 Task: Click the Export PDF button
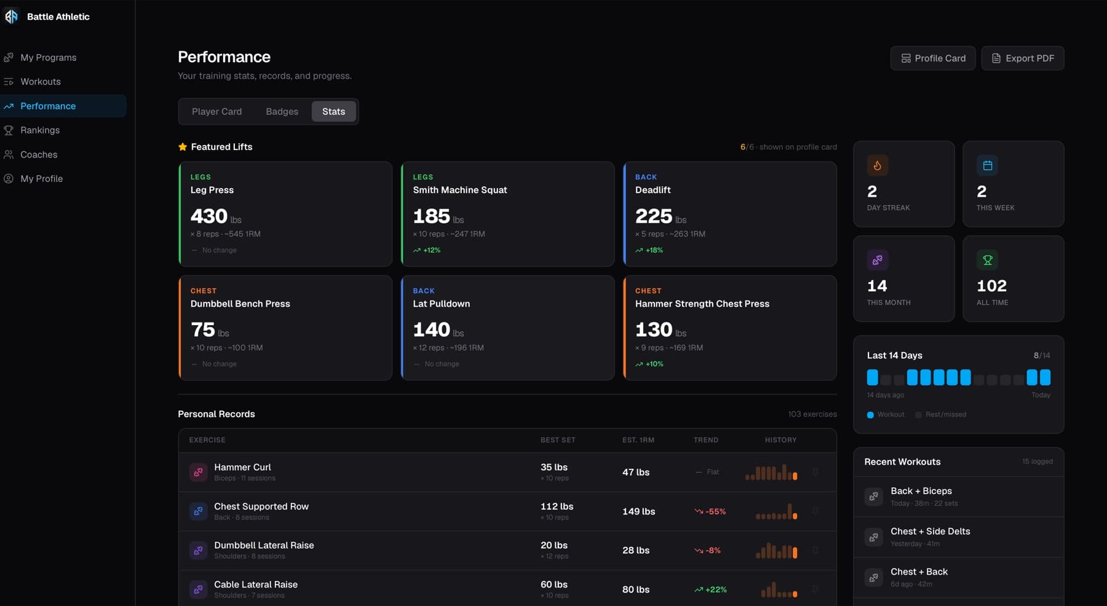[x=1022, y=58]
